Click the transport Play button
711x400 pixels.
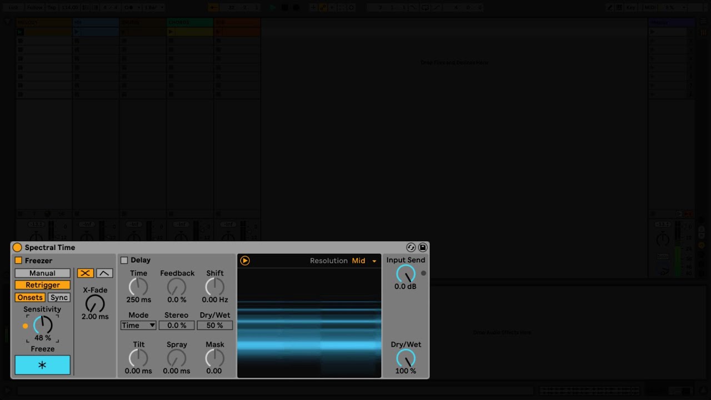(272, 7)
